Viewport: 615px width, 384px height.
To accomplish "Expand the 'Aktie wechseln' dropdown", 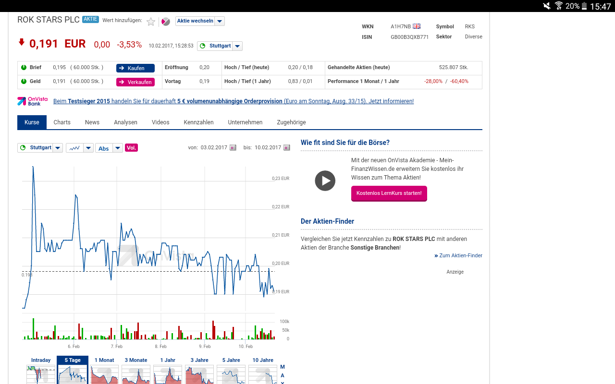I will point(219,21).
